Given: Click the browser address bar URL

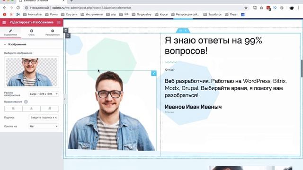Looking at the screenshot, I should [x=91, y=8].
